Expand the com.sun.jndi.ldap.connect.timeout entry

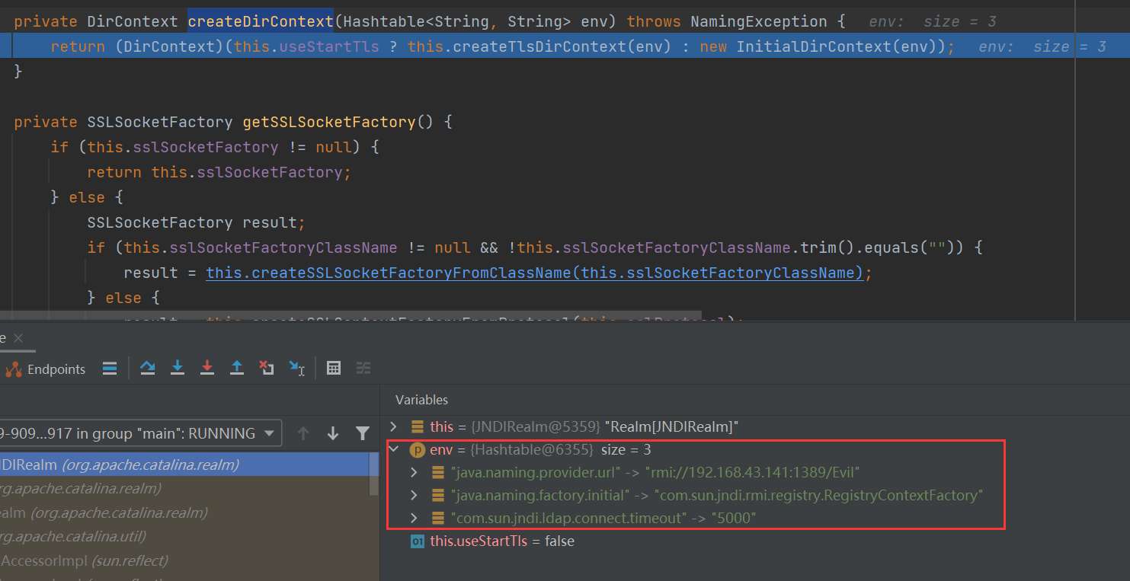tap(414, 518)
